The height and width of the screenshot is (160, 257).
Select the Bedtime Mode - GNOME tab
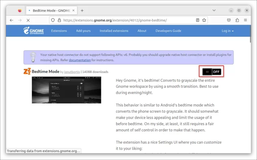(51, 11)
